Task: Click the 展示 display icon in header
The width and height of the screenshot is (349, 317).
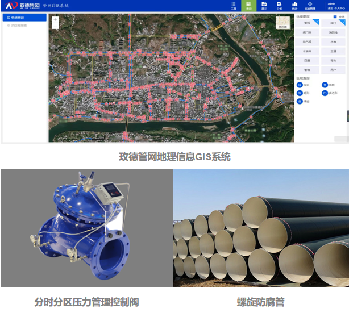Action: pos(264,6)
